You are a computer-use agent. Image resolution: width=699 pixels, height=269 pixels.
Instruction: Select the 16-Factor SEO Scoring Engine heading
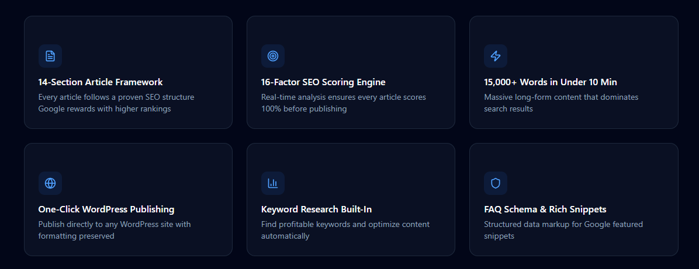click(x=323, y=82)
